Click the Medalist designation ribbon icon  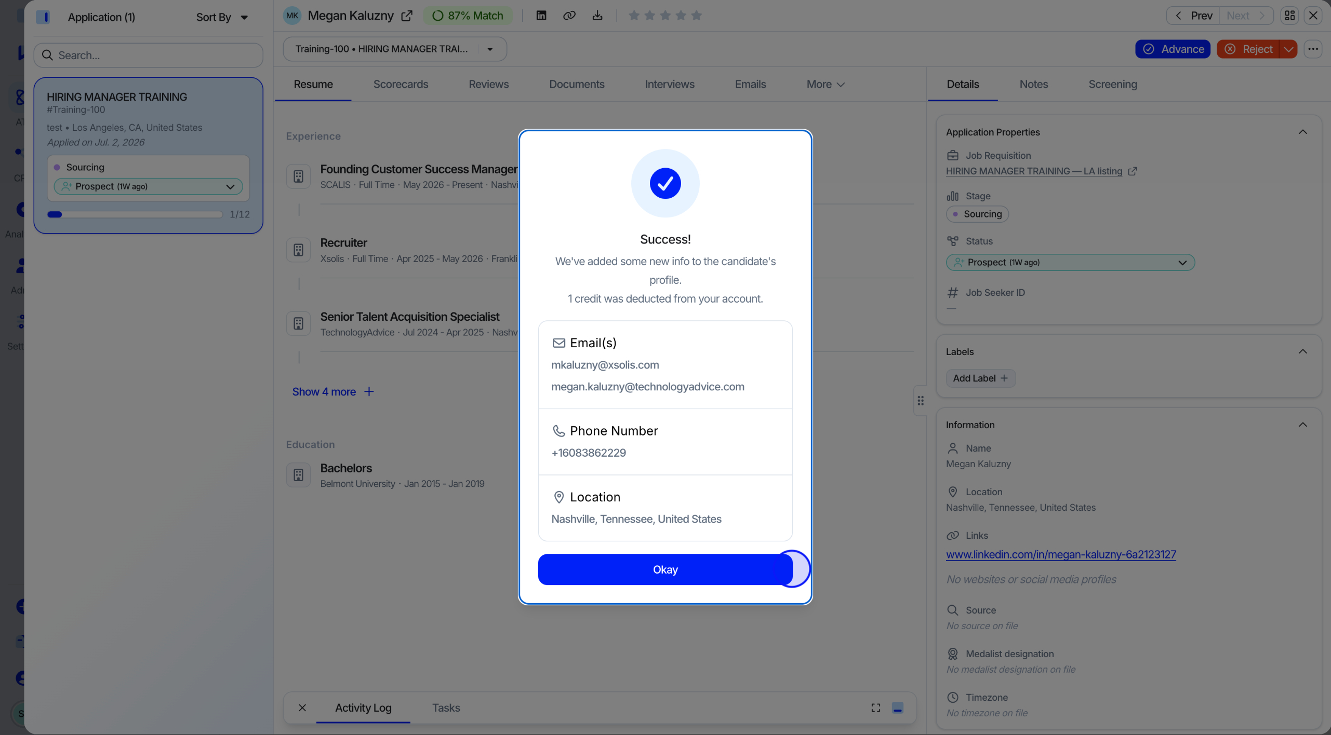952,654
